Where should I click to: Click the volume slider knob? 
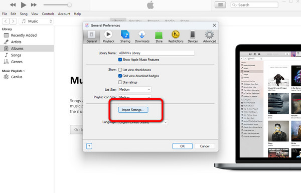tap(70, 5)
